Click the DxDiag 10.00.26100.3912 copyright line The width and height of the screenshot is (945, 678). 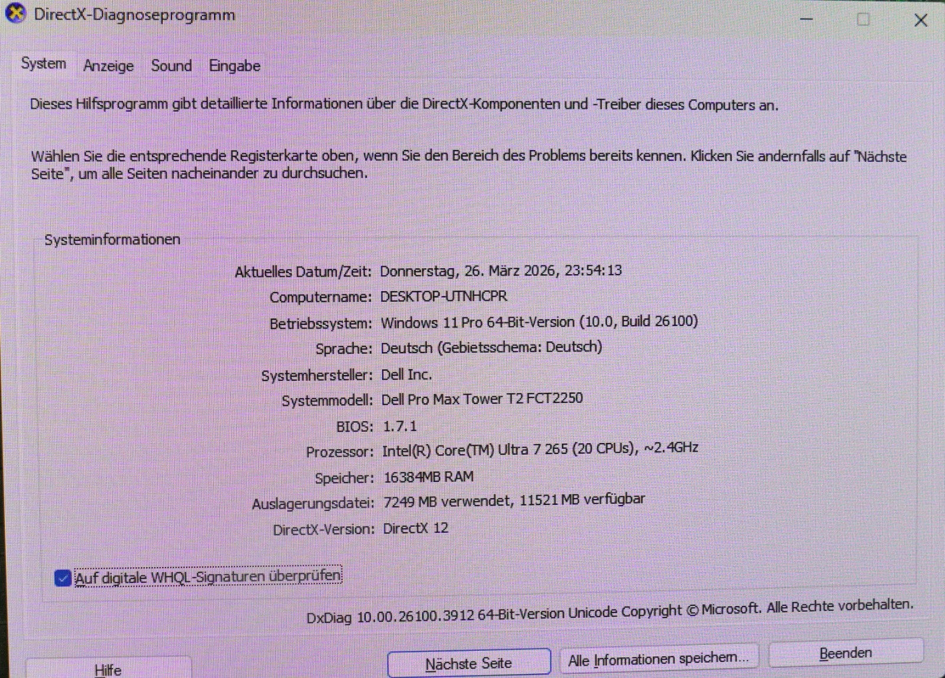610,612
